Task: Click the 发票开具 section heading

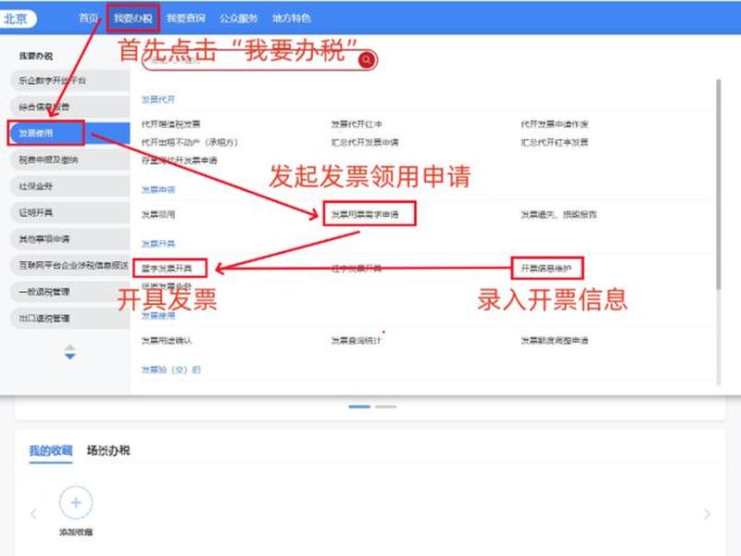Action: 158,244
